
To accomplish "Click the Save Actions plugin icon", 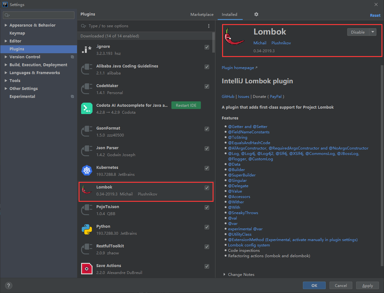I will point(86,269).
